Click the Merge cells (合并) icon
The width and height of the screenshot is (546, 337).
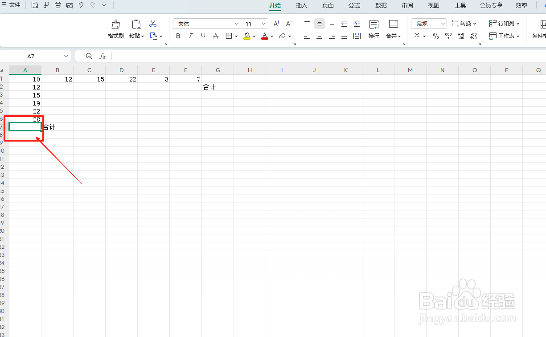(394, 24)
